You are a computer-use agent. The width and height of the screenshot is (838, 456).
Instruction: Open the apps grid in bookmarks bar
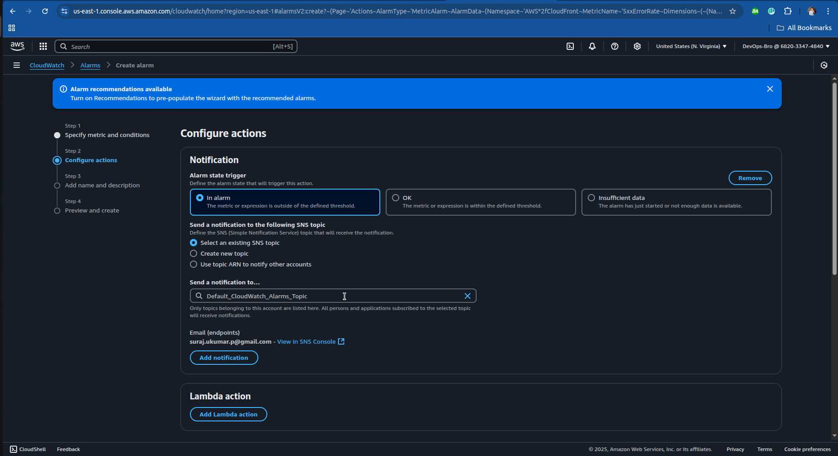pyautogui.click(x=12, y=28)
